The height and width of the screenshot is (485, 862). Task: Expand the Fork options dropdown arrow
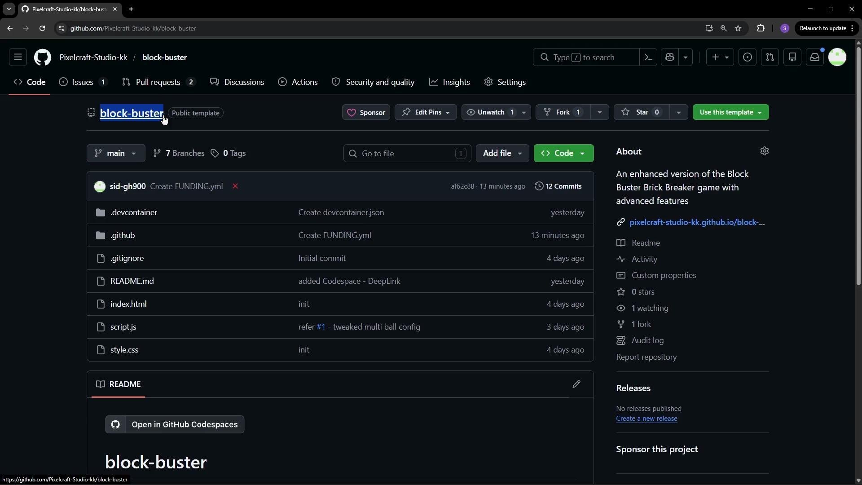(599, 112)
